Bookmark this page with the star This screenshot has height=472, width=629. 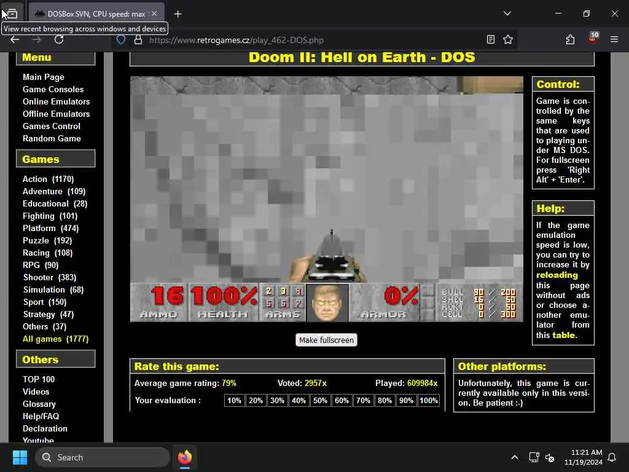[x=508, y=39]
